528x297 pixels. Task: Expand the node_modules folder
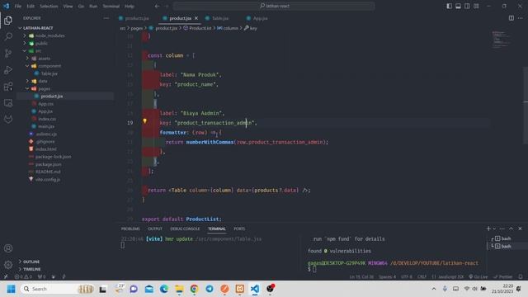(24, 35)
